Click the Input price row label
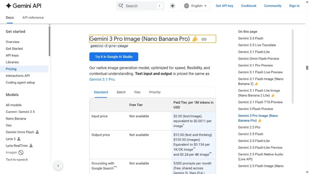This screenshot has height=174, width=309. point(100,116)
